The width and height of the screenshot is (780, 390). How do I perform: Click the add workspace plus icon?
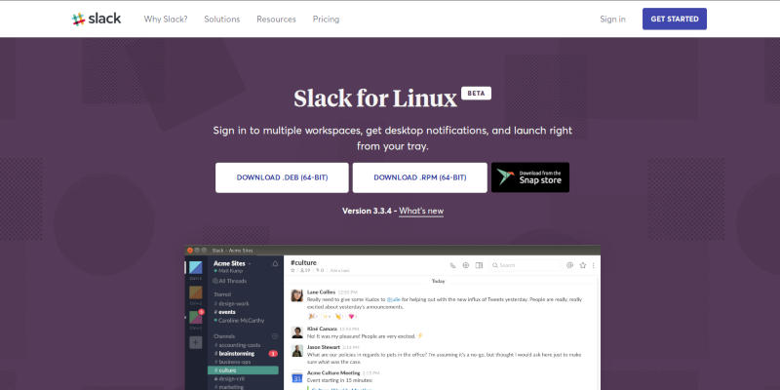(196, 342)
